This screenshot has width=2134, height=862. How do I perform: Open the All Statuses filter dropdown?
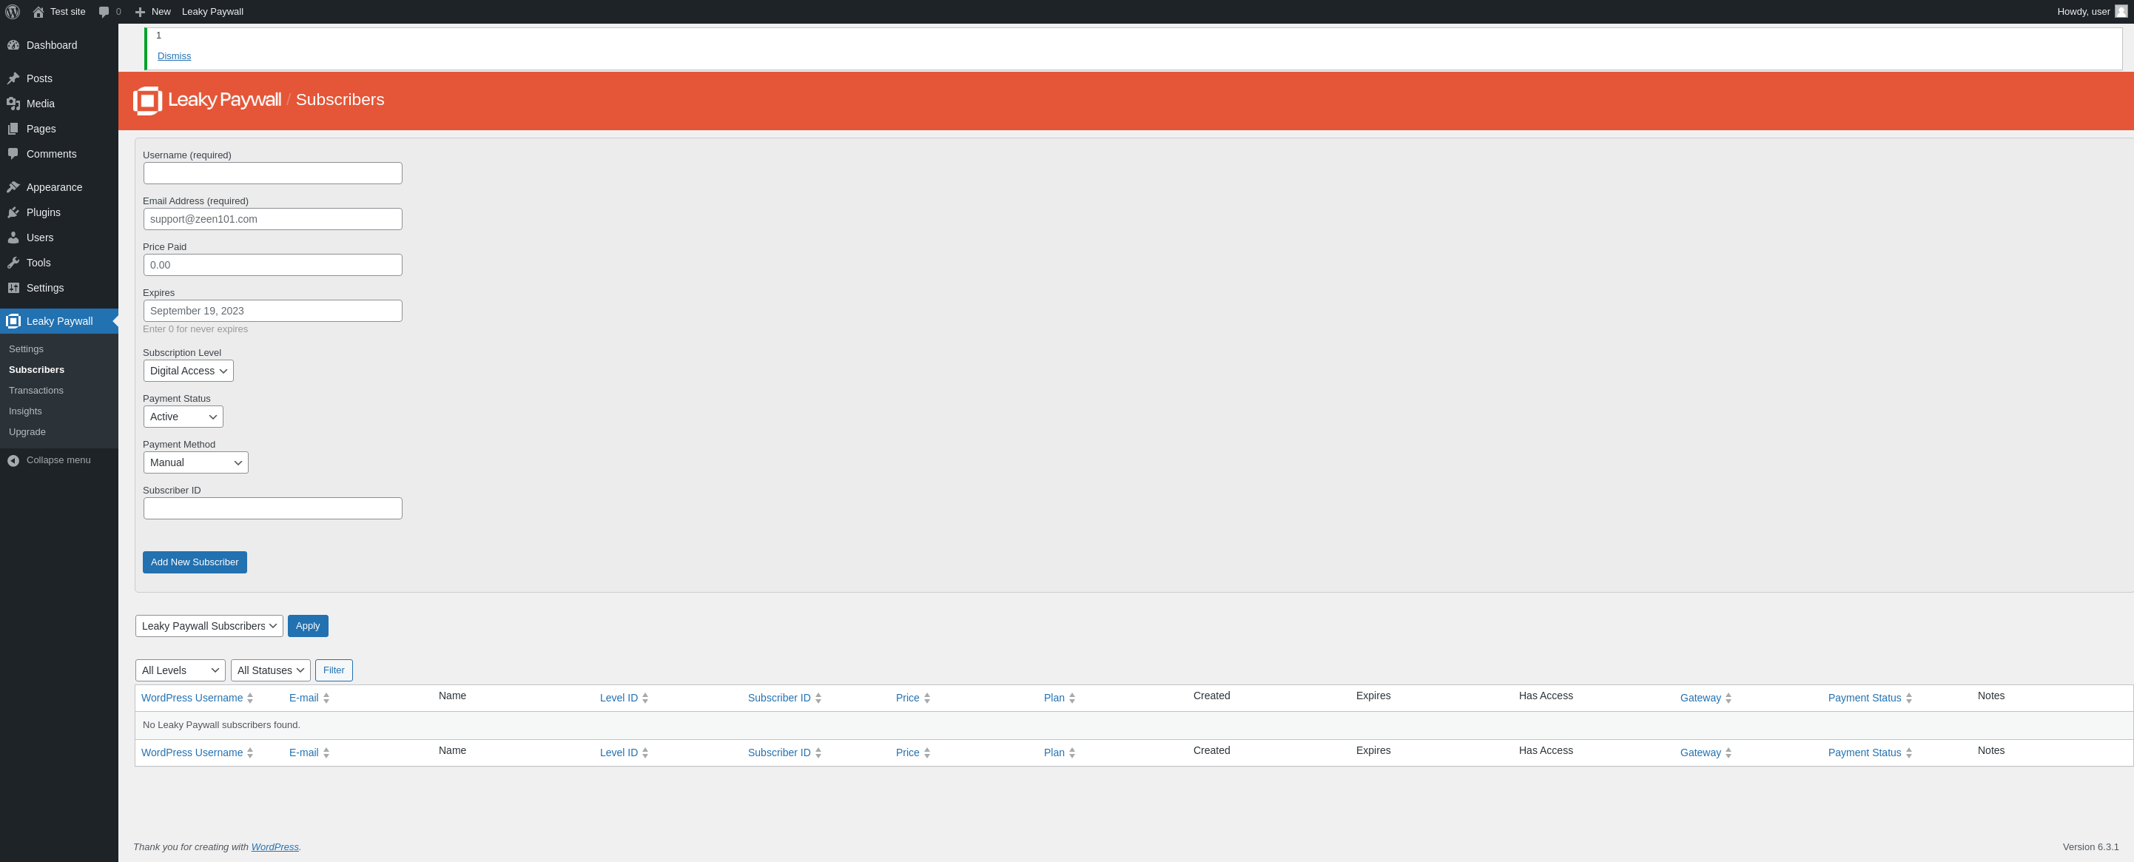[270, 670]
